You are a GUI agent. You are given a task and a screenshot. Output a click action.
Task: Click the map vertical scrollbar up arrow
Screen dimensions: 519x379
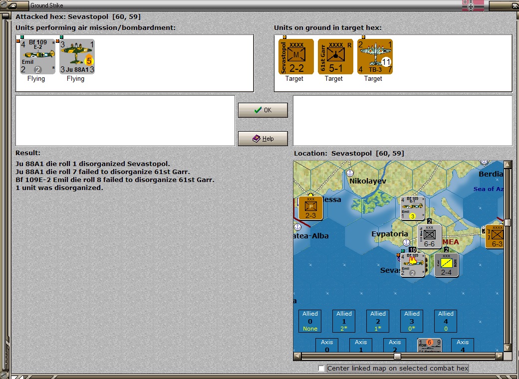pyautogui.click(x=508, y=165)
